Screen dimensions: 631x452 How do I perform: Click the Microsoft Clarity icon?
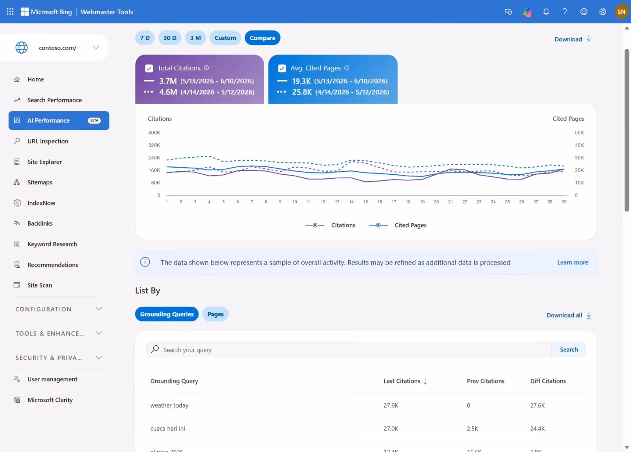[x=17, y=400]
